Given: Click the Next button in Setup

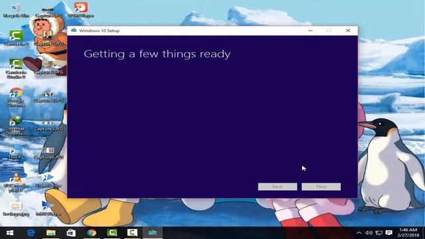Looking at the screenshot, I should (x=321, y=187).
